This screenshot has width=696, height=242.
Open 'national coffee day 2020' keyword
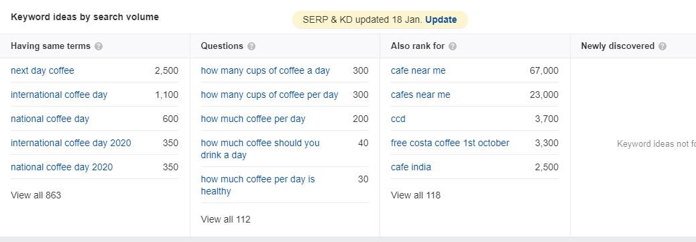62,167
